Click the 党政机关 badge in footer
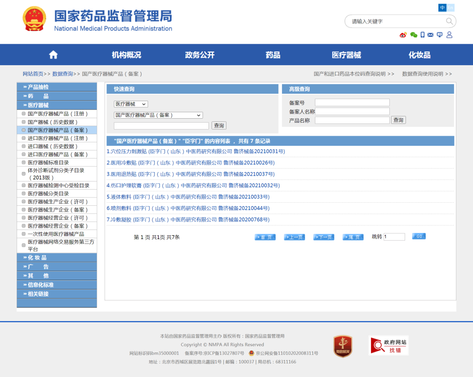Image resolution: width=473 pixels, height=377 pixels. pos(342,346)
